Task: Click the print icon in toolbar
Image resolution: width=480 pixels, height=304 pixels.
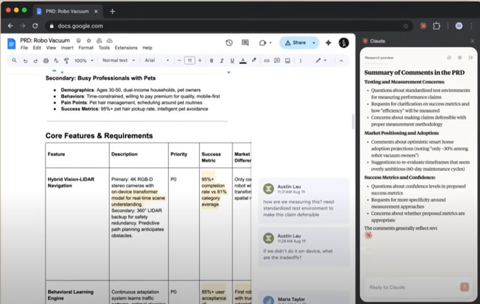Action: pyautogui.click(x=46, y=60)
